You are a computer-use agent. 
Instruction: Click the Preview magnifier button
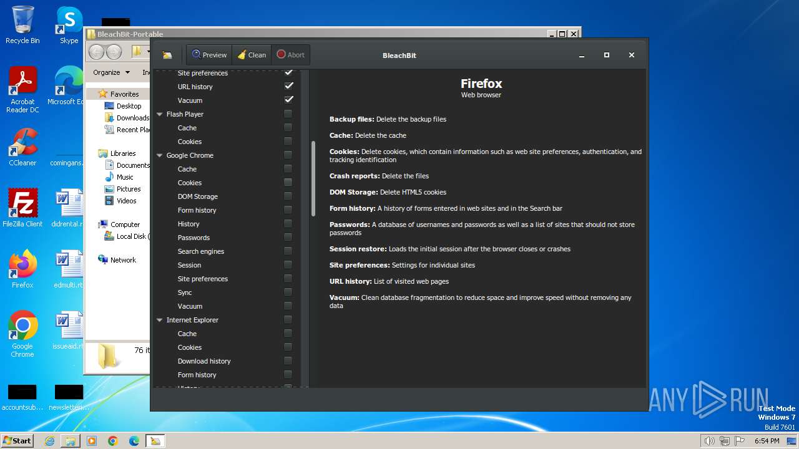click(209, 55)
